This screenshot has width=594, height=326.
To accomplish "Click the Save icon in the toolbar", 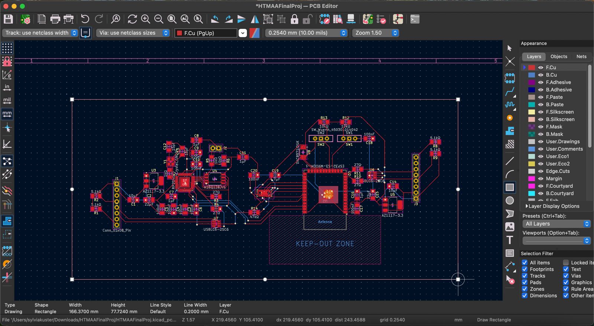I will 8,19.
